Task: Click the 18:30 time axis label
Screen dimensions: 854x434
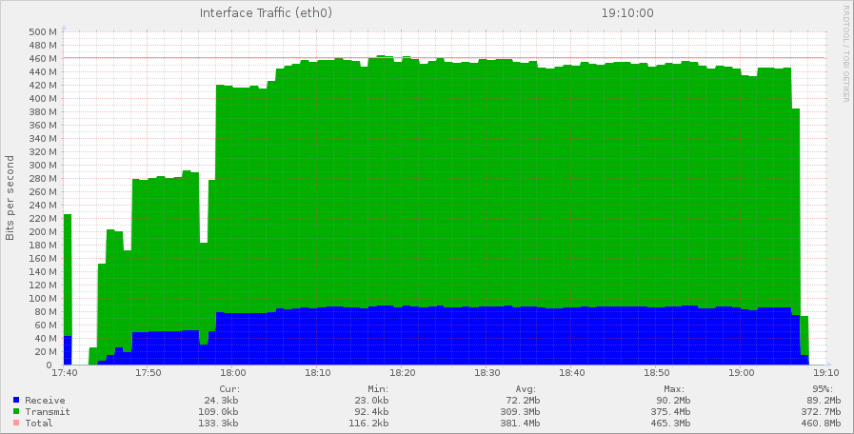Action: [487, 374]
